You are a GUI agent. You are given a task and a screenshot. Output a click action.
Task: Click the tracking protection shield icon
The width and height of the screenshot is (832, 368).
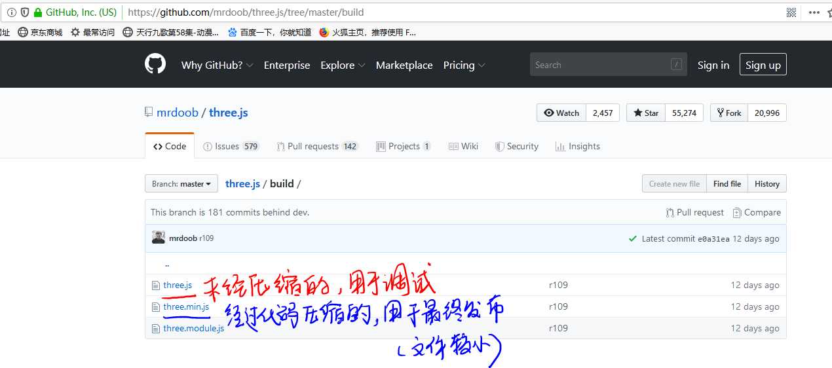click(x=25, y=12)
